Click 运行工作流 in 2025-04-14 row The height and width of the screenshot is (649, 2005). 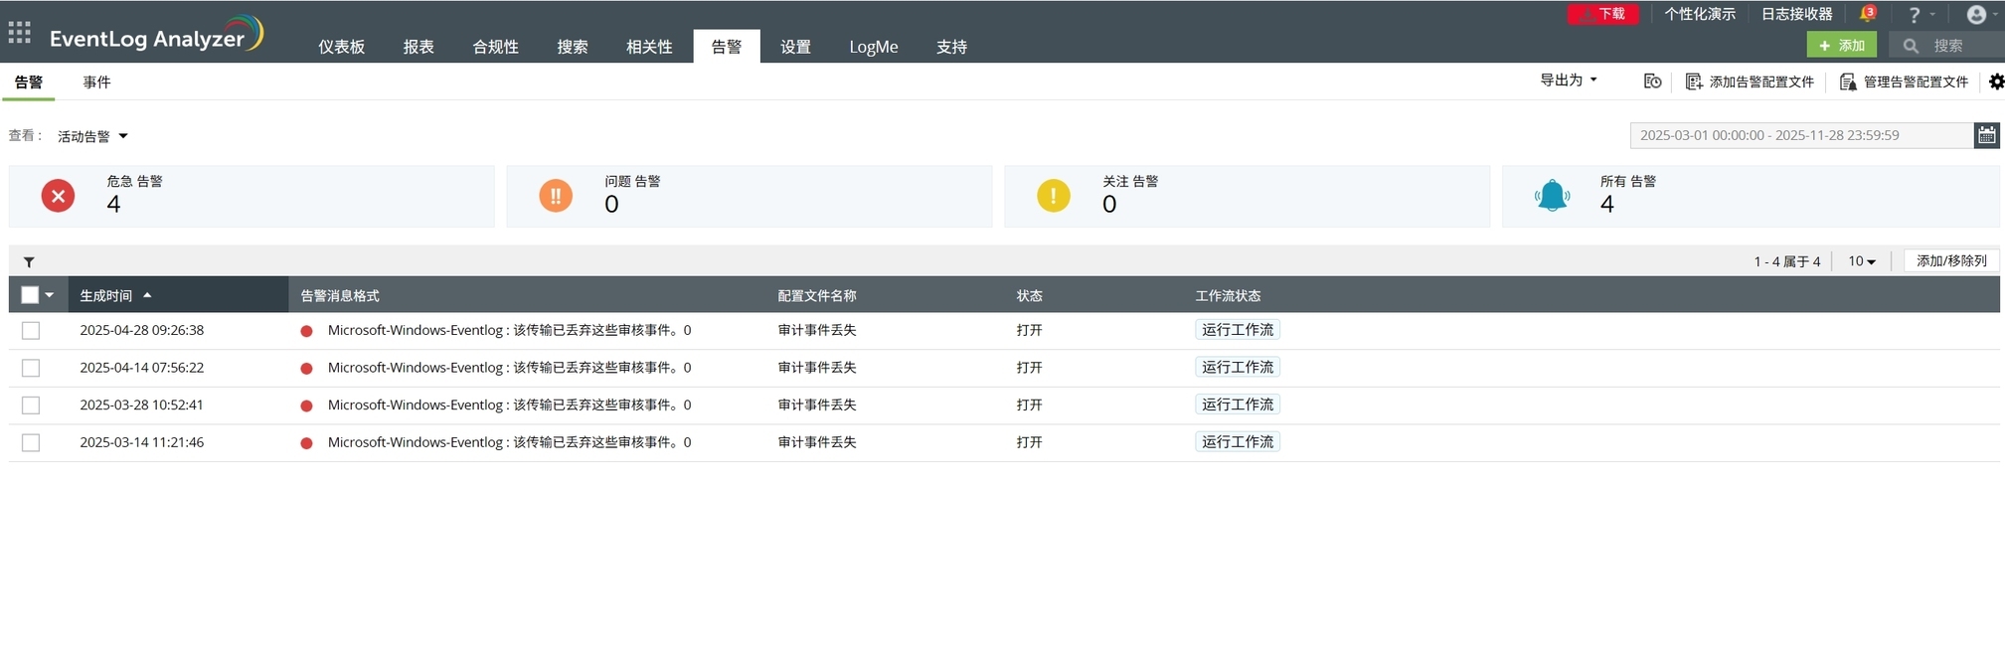(x=1238, y=367)
